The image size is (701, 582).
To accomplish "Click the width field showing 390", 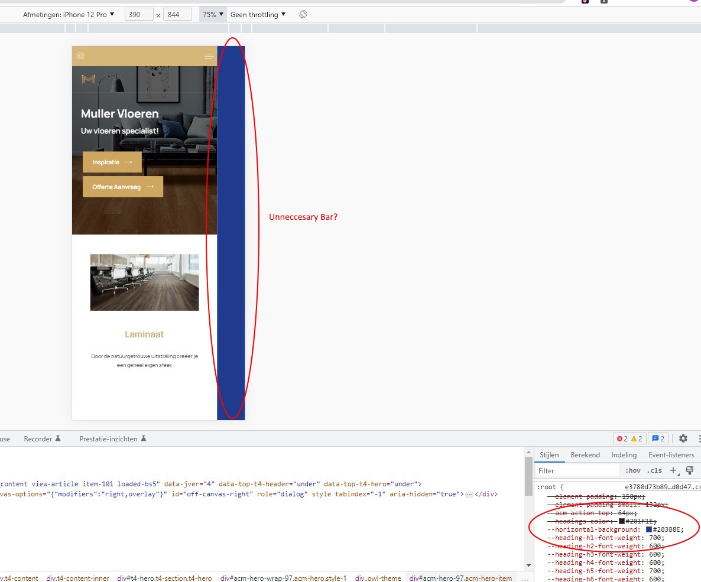I will pyautogui.click(x=139, y=14).
